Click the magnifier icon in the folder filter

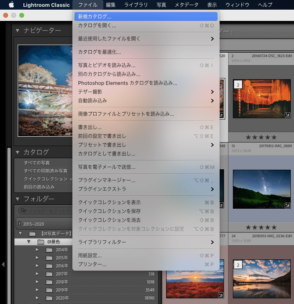pyautogui.click(x=24, y=210)
